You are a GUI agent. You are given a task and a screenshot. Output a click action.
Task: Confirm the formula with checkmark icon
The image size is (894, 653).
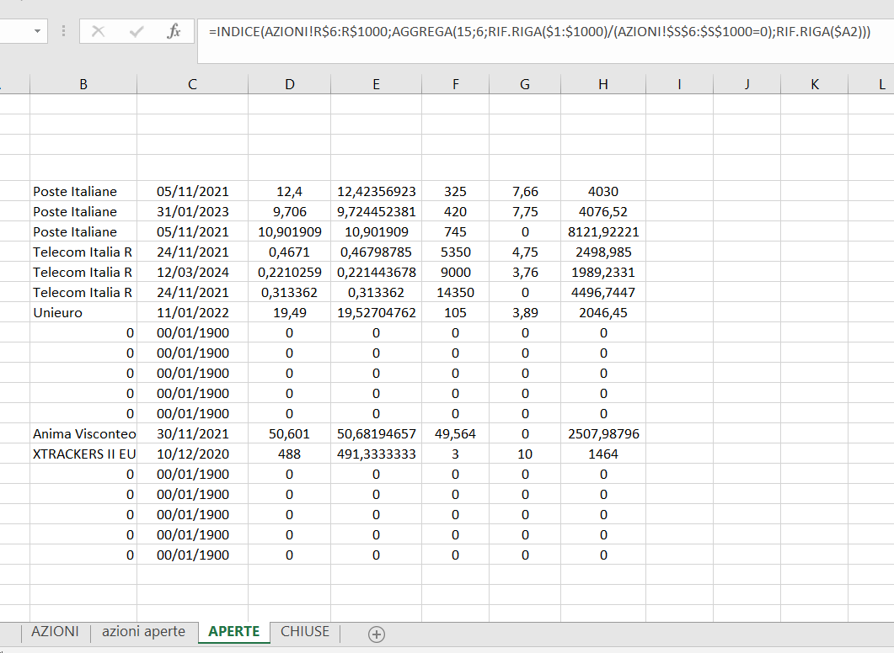[x=137, y=31]
